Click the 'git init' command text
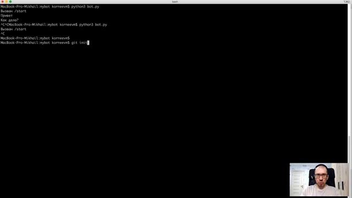352x198 pixels. tap(79, 43)
